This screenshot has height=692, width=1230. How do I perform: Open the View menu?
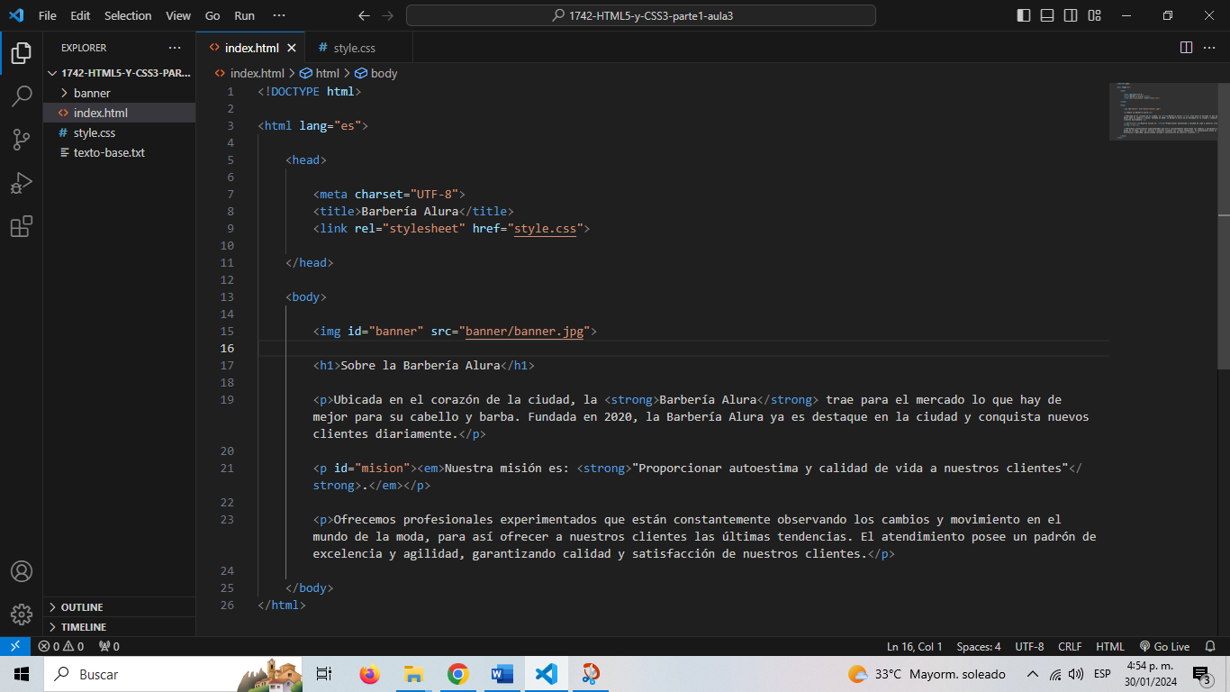178,15
